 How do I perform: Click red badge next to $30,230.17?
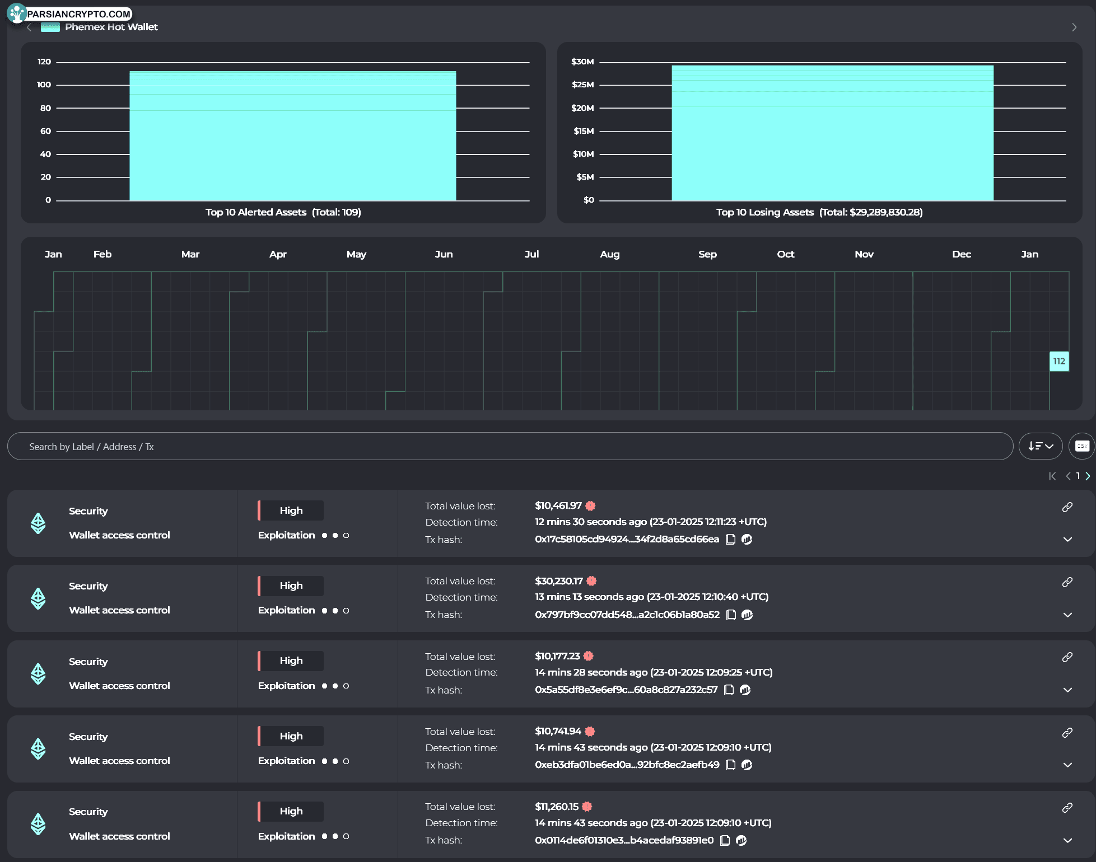(x=591, y=581)
